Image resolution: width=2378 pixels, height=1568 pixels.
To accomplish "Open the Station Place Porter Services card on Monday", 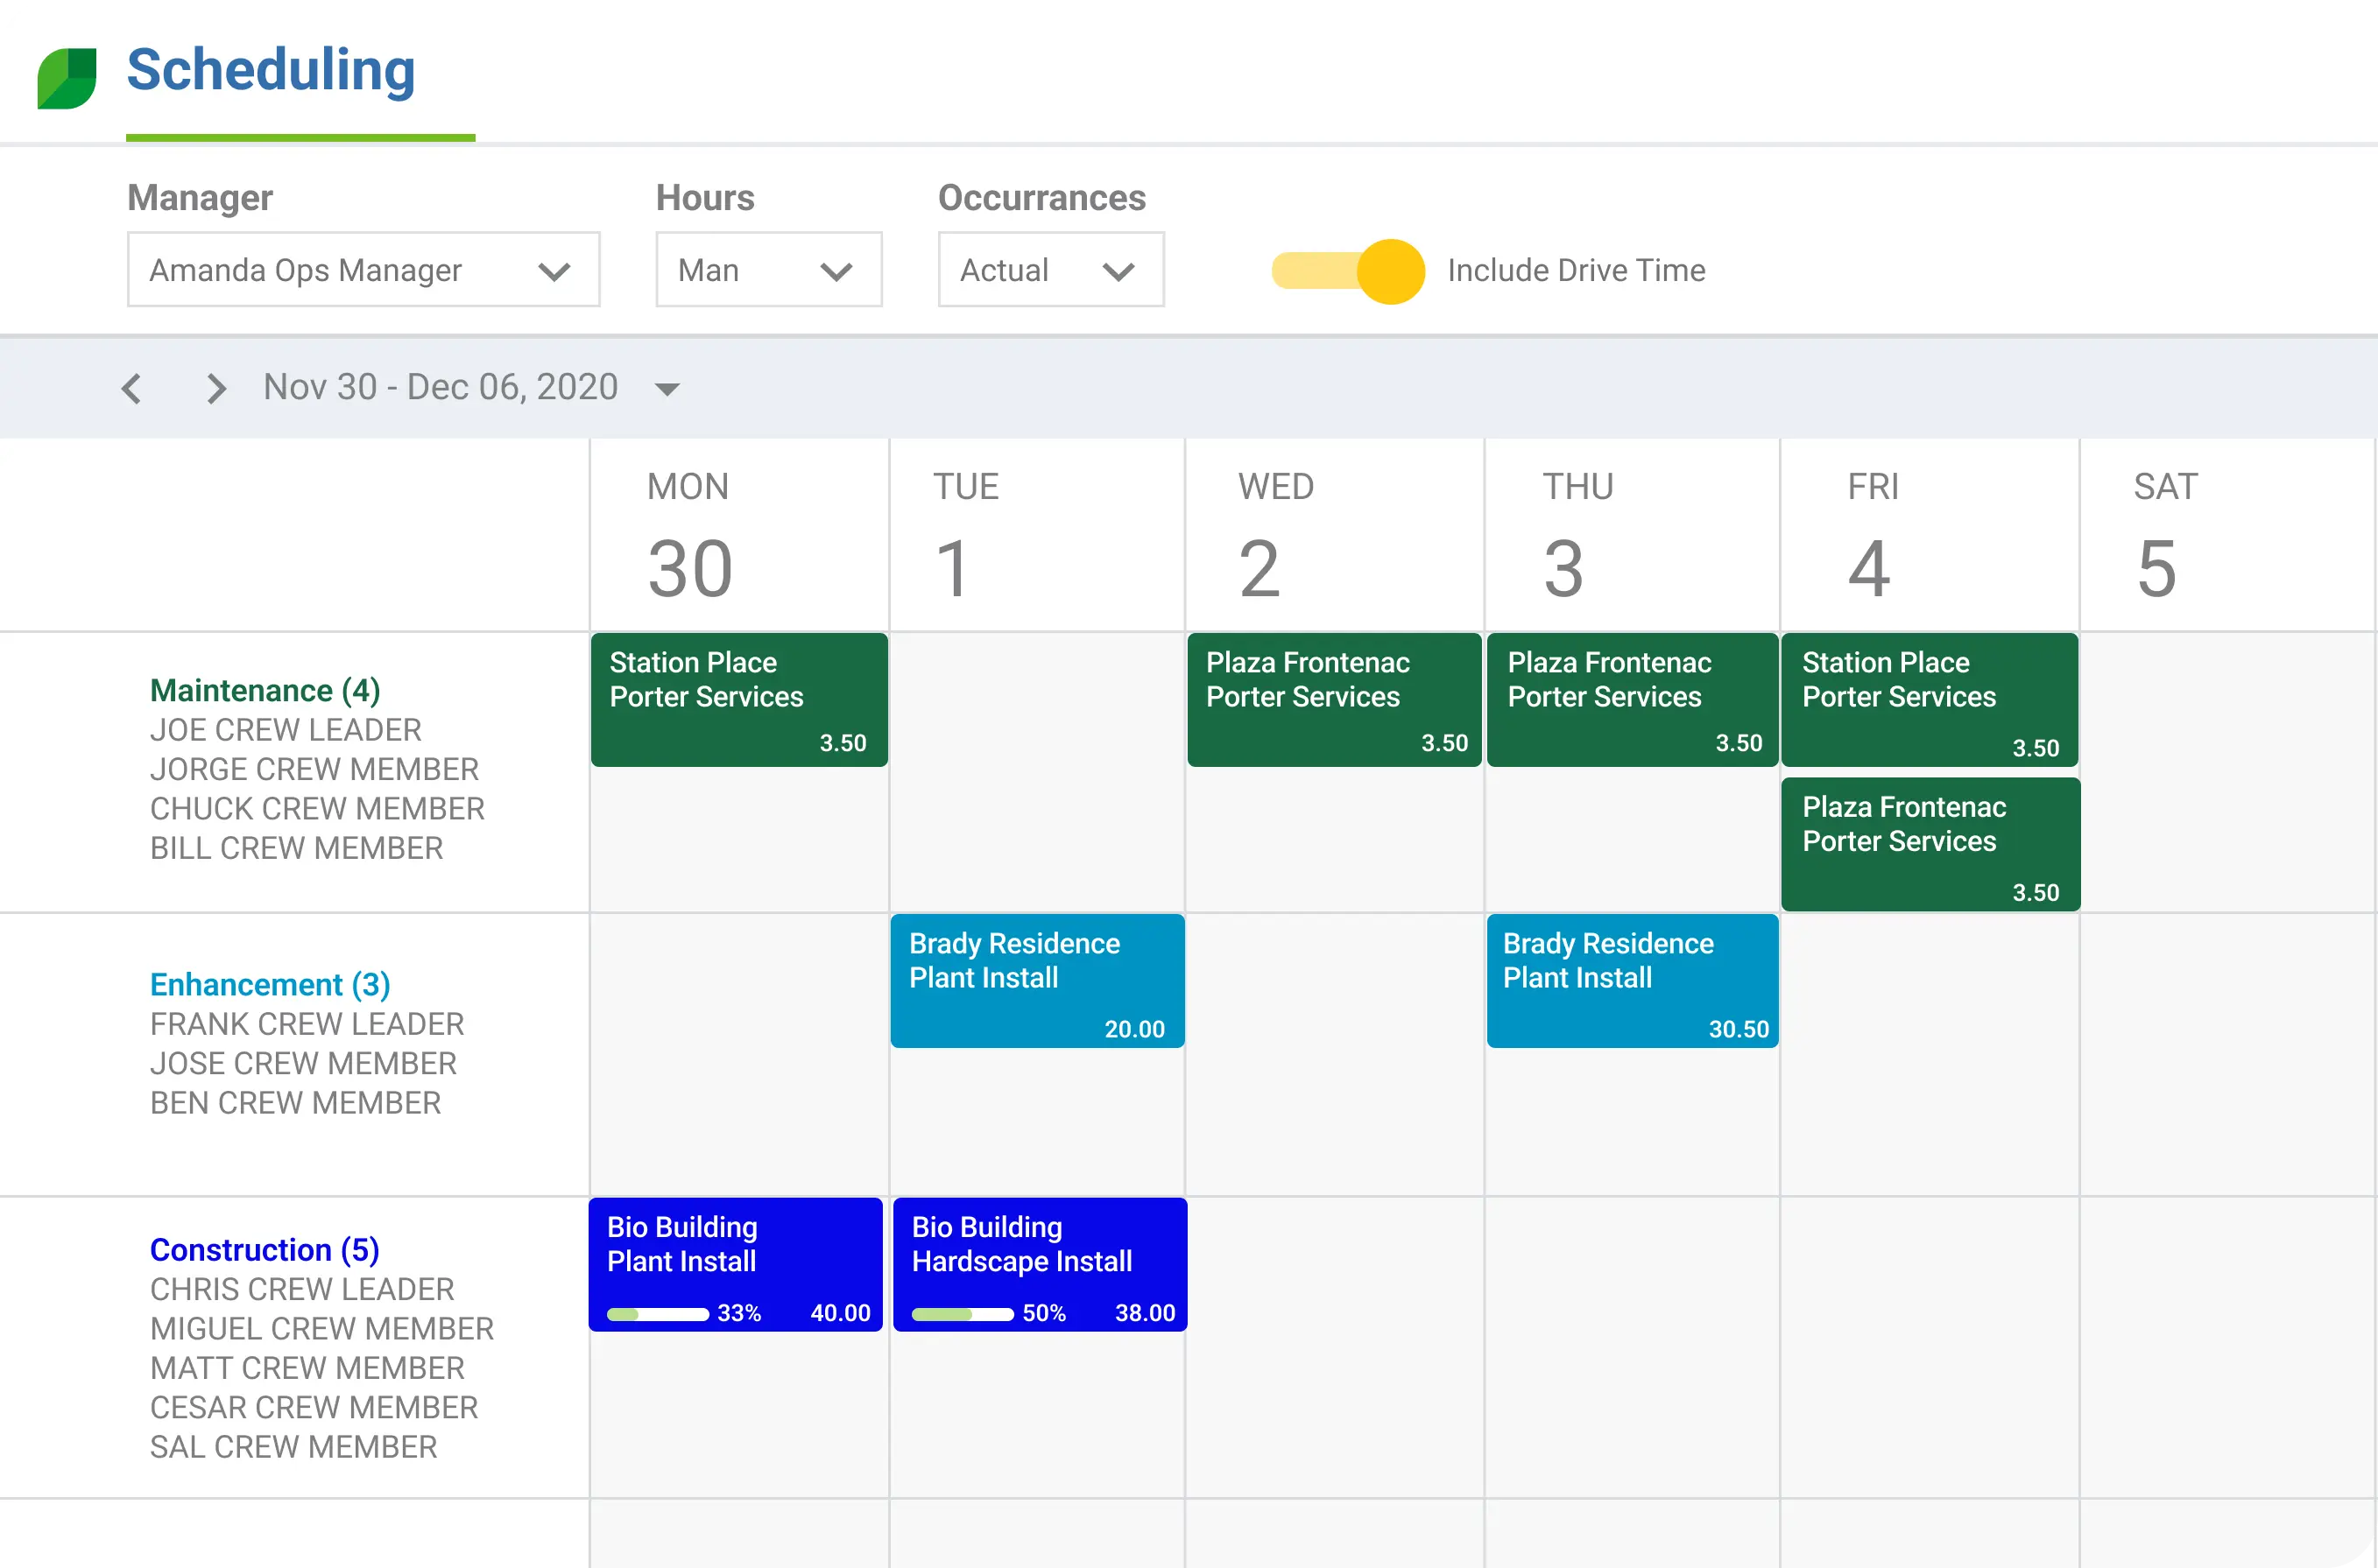I will [x=738, y=698].
